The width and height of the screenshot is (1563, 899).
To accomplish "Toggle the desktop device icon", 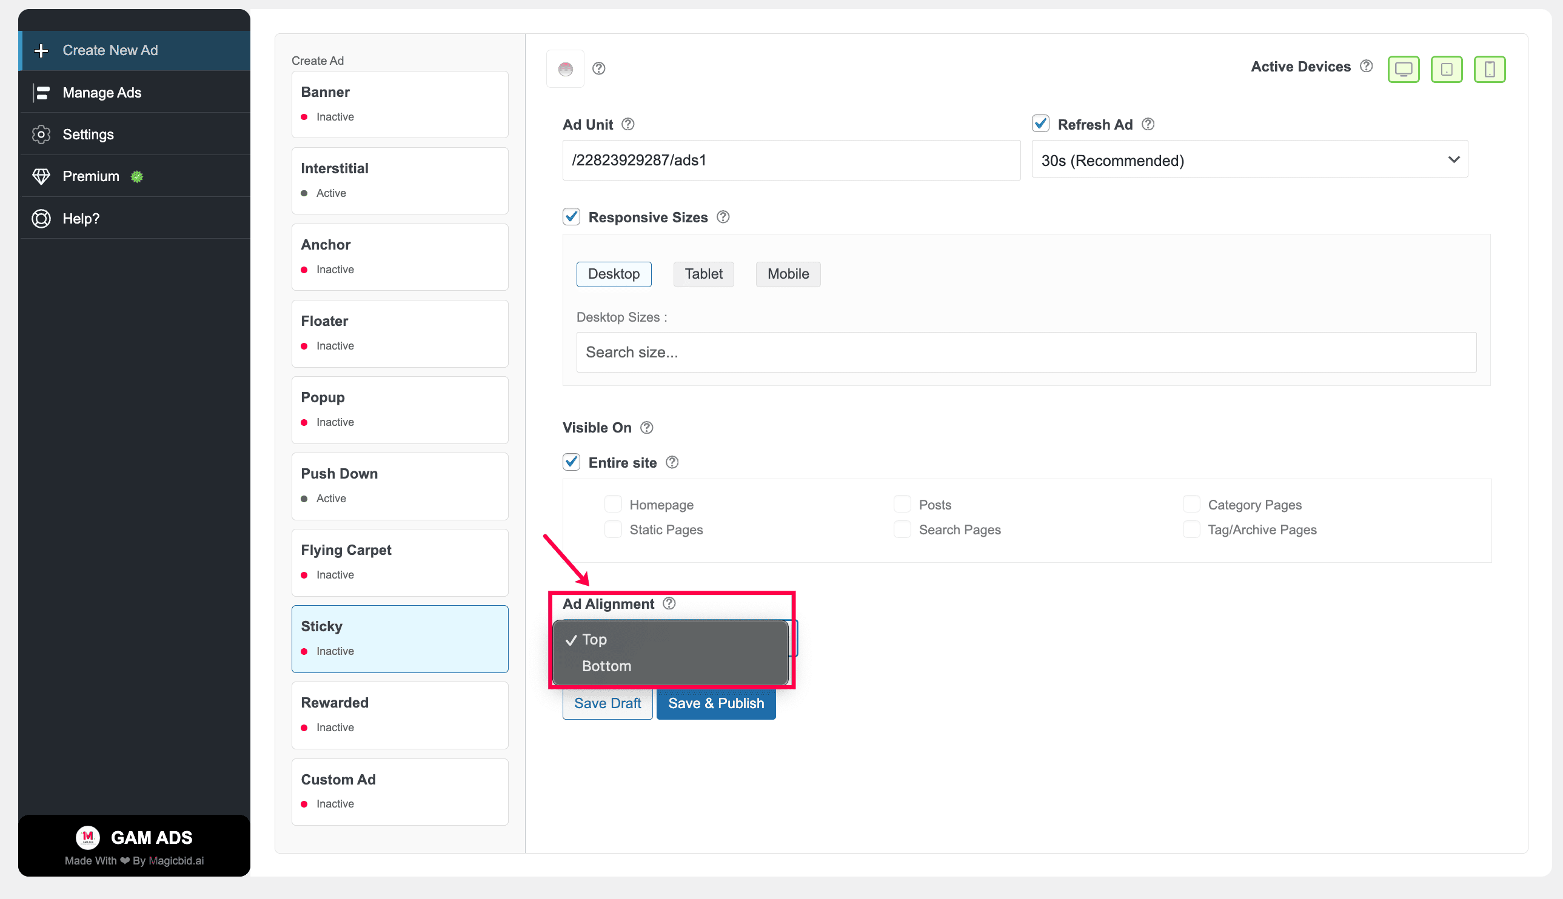I will pyautogui.click(x=1403, y=68).
